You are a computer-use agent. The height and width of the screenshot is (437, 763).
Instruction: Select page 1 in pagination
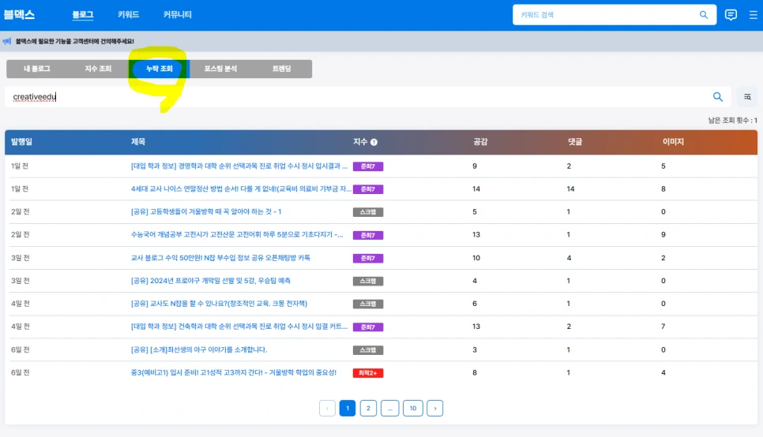pyautogui.click(x=348, y=409)
